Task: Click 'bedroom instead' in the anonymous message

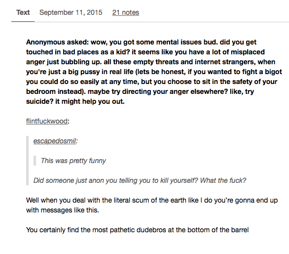Action: [x=56, y=91]
